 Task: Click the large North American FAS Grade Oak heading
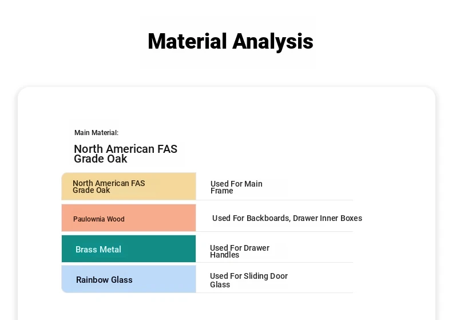125,153
